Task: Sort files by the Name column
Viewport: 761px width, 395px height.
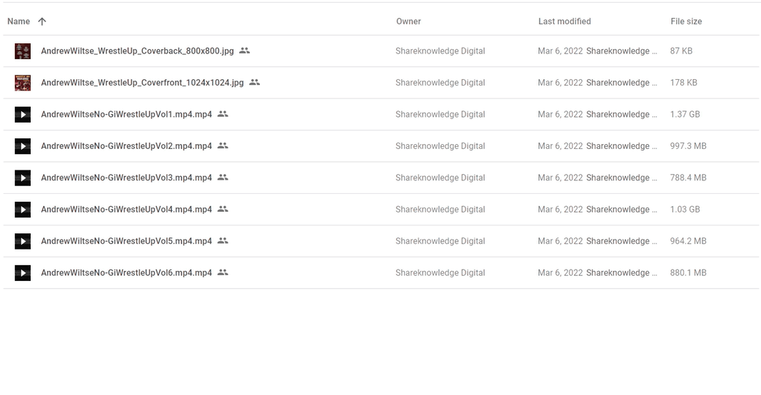Action: click(x=19, y=21)
